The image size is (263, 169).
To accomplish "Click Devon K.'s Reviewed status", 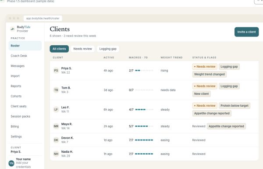I will (199, 140).
